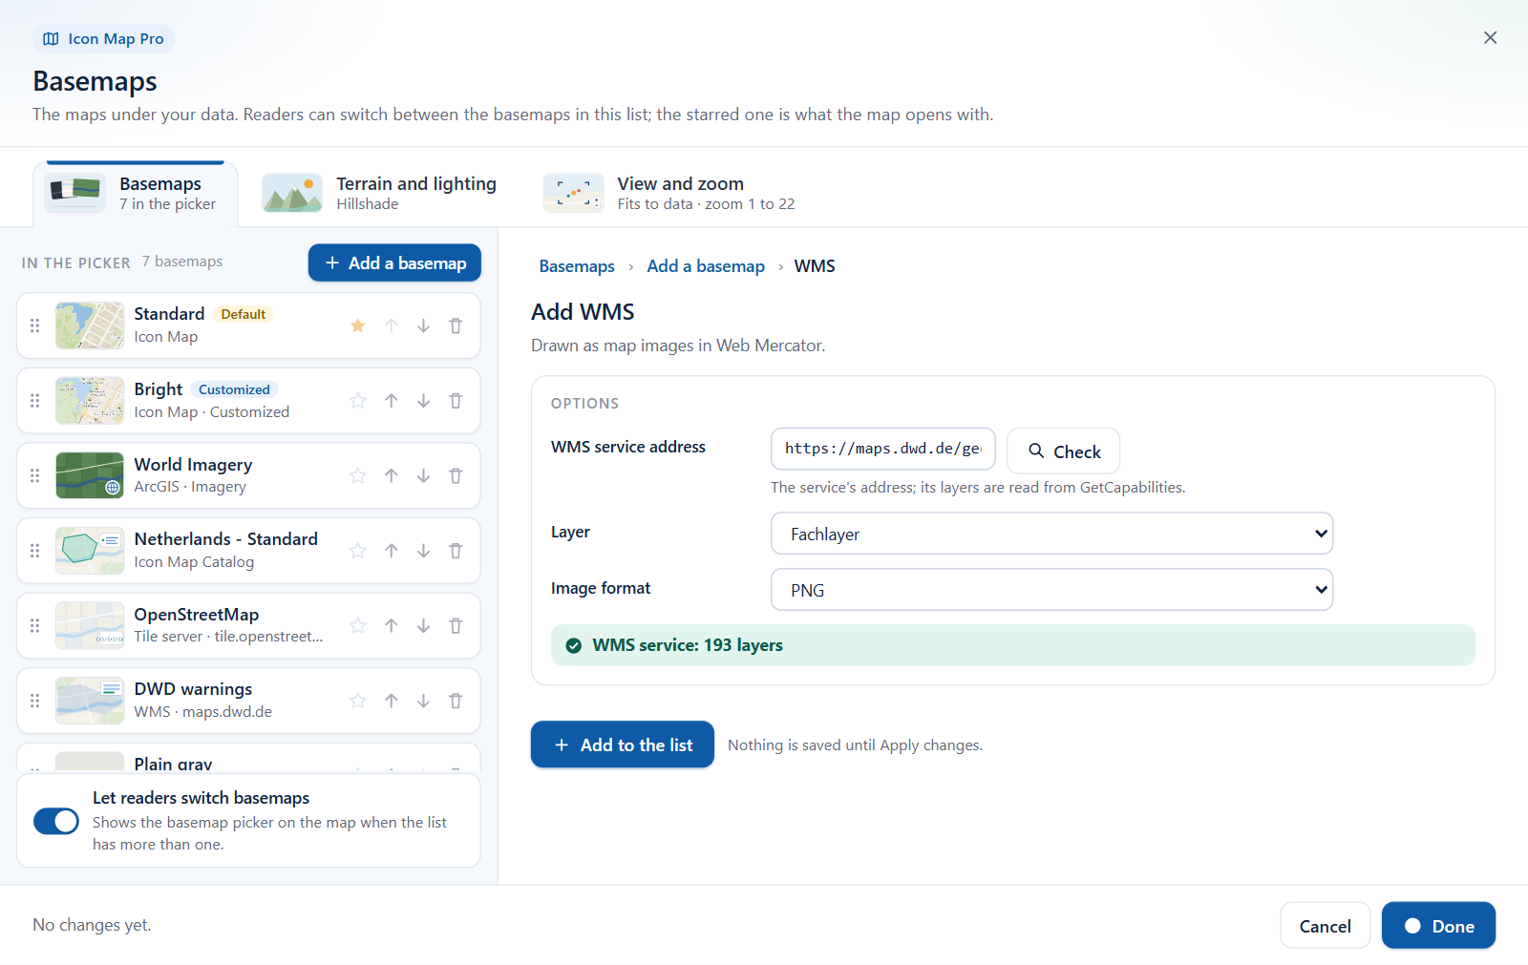Open the Layer dropdown

[x=1051, y=534]
